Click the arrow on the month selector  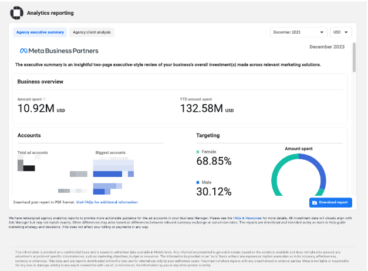(x=322, y=32)
